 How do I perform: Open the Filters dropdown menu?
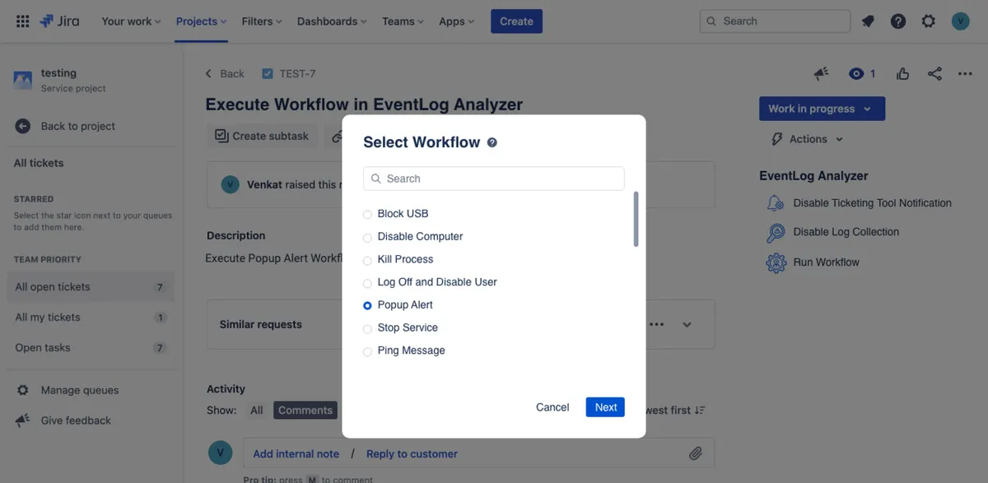click(x=262, y=21)
